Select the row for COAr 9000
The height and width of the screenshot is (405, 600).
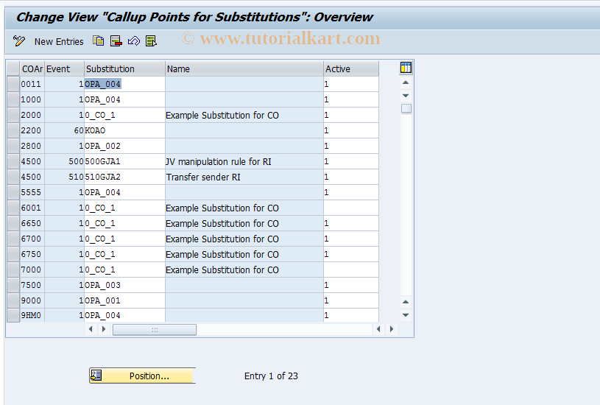tap(13, 300)
